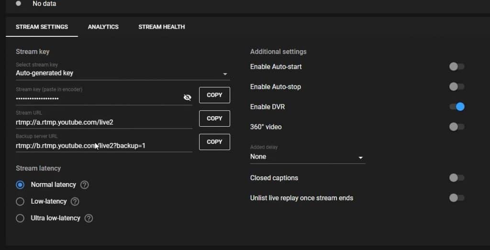Enable the Closed captions switch
The width and height of the screenshot is (490, 250).
457,178
